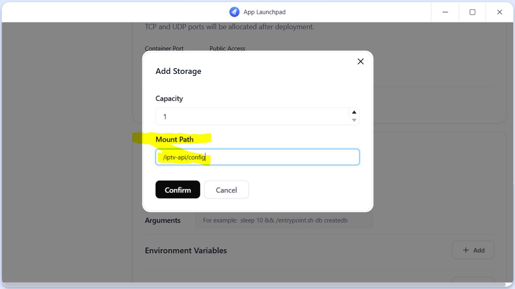The height and width of the screenshot is (289, 515).
Task: Click the Arguments input field
Action: 284,220
